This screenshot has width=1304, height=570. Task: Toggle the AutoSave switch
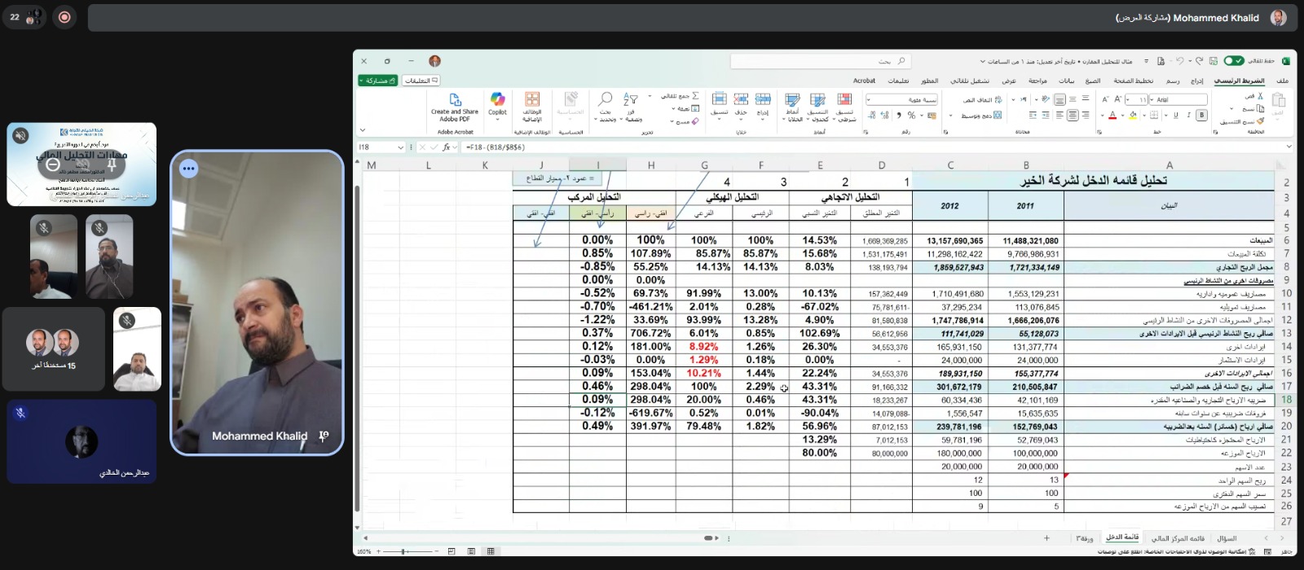[x=1234, y=61]
